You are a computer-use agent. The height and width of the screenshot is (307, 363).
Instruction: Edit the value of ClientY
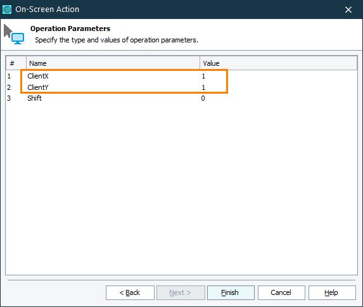[x=279, y=87]
